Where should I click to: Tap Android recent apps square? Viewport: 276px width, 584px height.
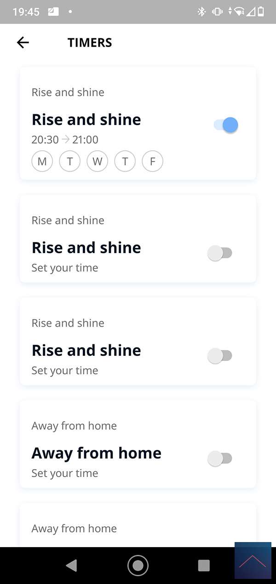click(204, 566)
